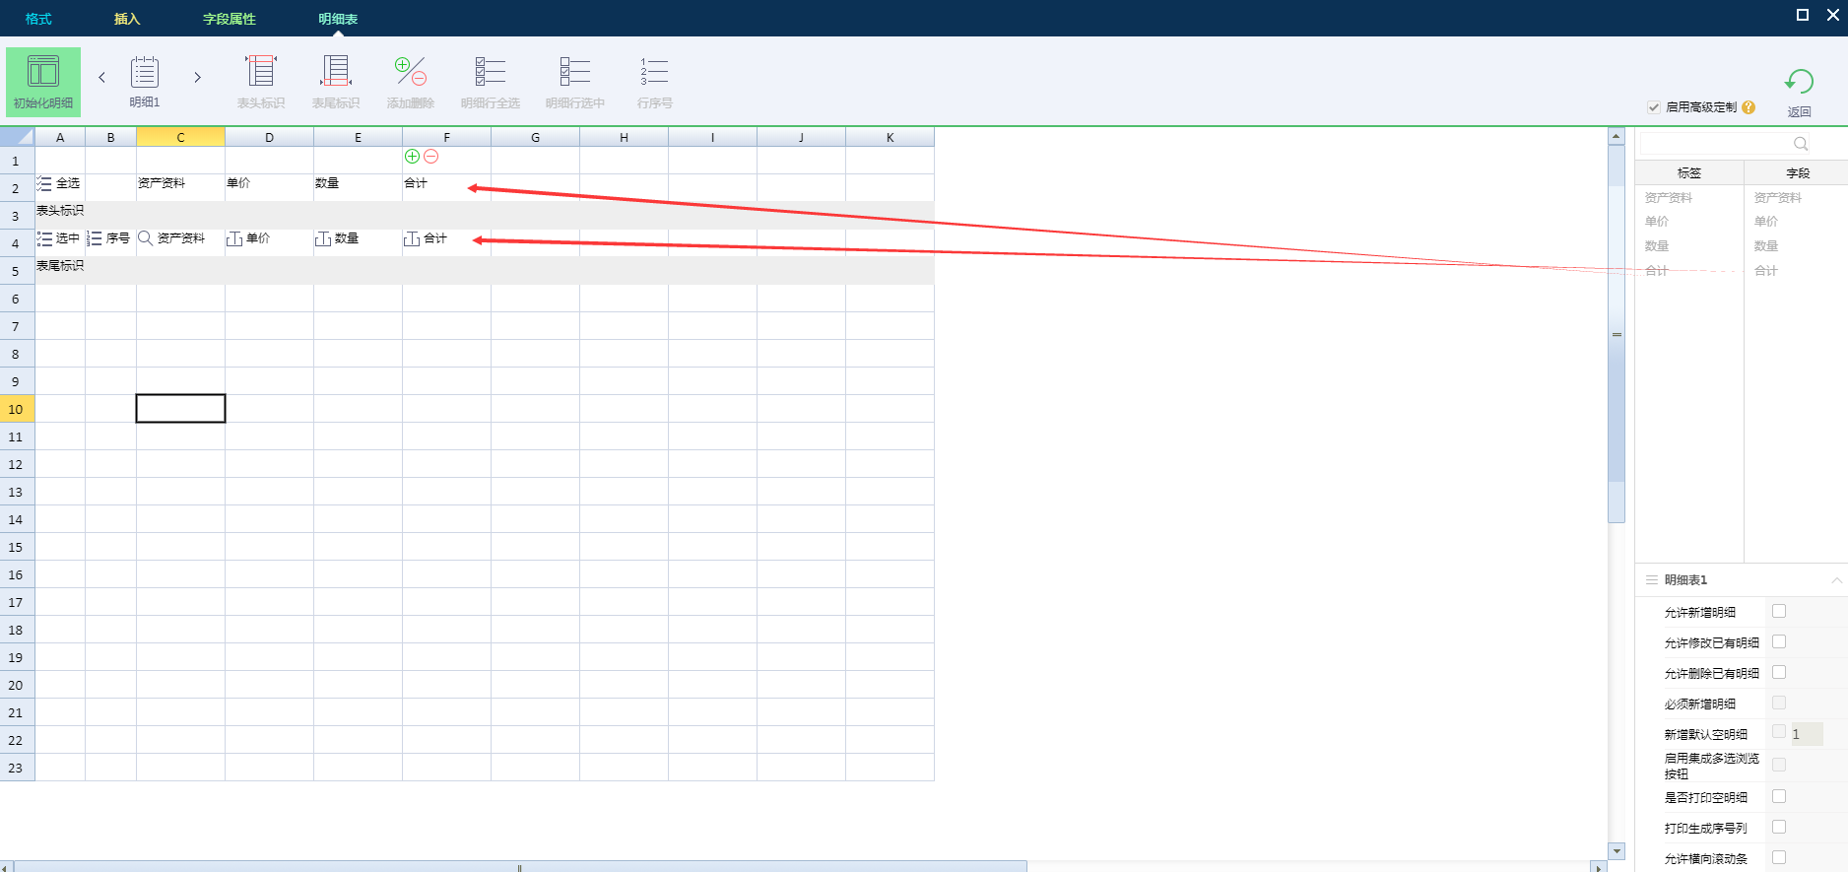Click the 明细行选中 row select icon
1848x872 pixels.
tap(574, 73)
